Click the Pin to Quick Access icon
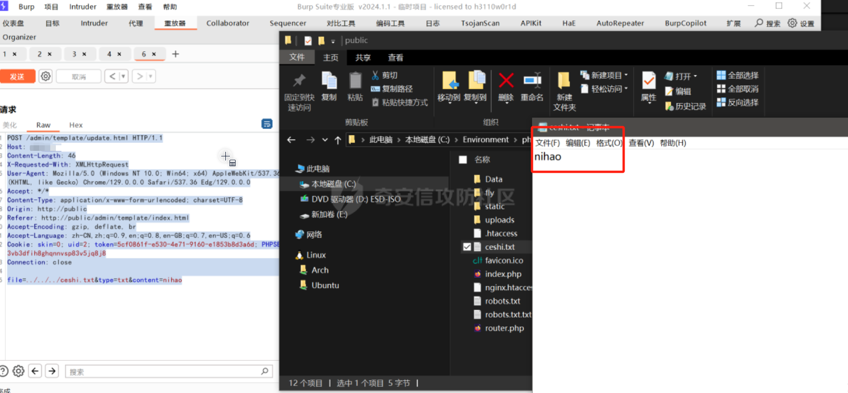 pos(299,81)
